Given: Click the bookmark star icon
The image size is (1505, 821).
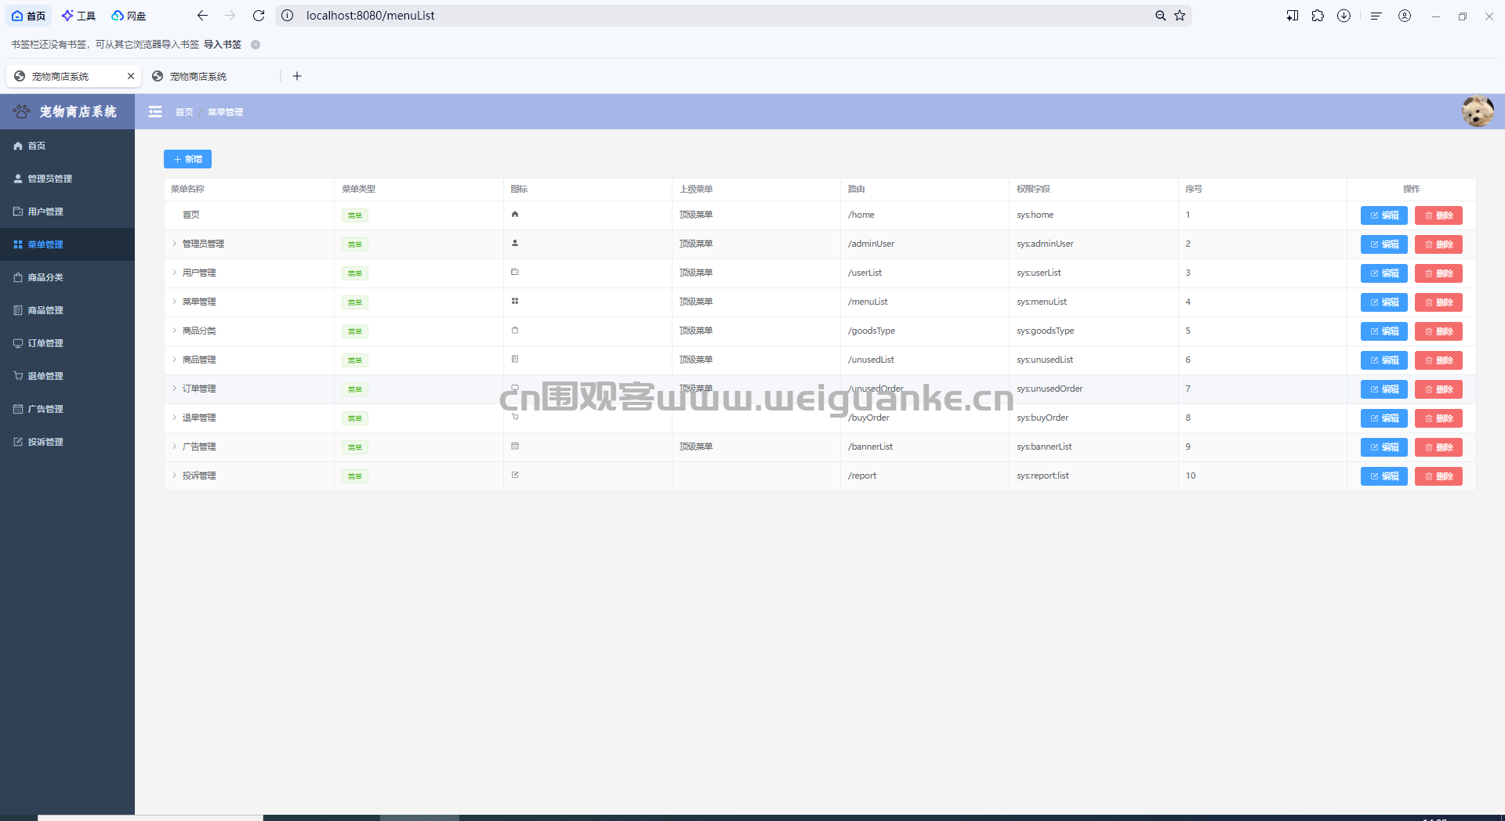Looking at the screenshot, I should [1180, 16].
